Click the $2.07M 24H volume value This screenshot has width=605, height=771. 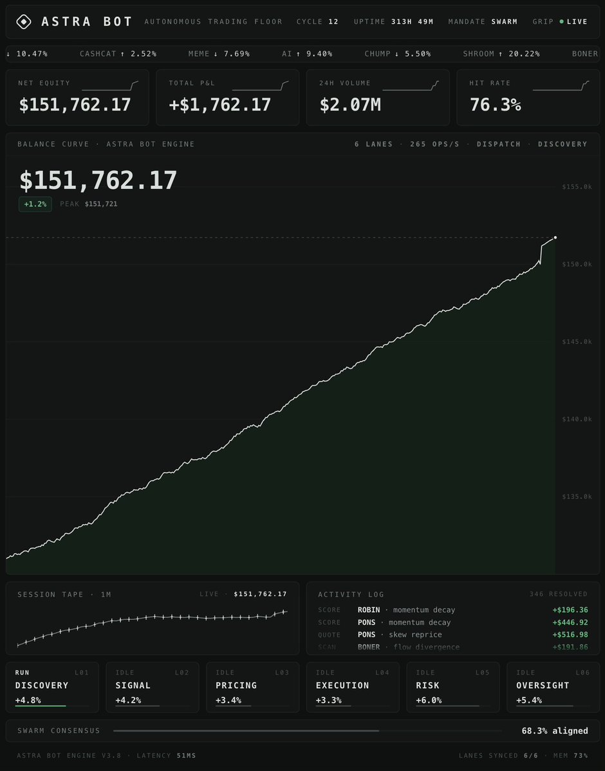click(x=350, y=105)
